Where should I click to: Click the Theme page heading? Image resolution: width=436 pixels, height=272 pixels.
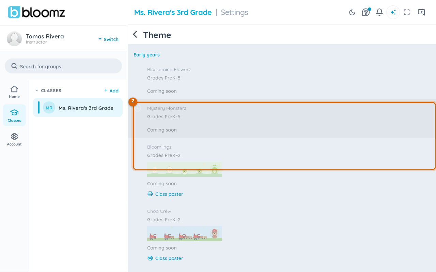(x=157, y=35)
